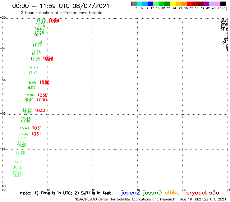Select the black legend swatch at scale end
The height and width of the screenshot is (202, 230).
(223, 4)
